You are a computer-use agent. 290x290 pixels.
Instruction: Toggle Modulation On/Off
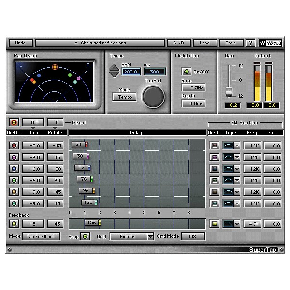click(x=187, y=72)
